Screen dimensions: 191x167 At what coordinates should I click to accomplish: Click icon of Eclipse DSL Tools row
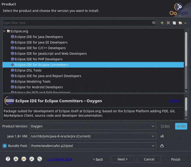pos(12,70)
